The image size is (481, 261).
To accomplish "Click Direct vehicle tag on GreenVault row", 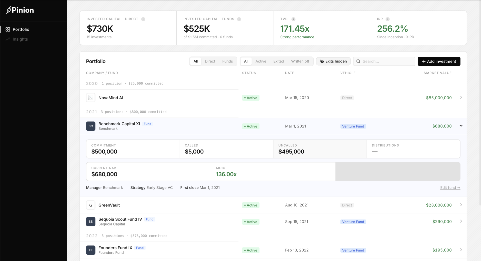I will click(x=347, y=205).
